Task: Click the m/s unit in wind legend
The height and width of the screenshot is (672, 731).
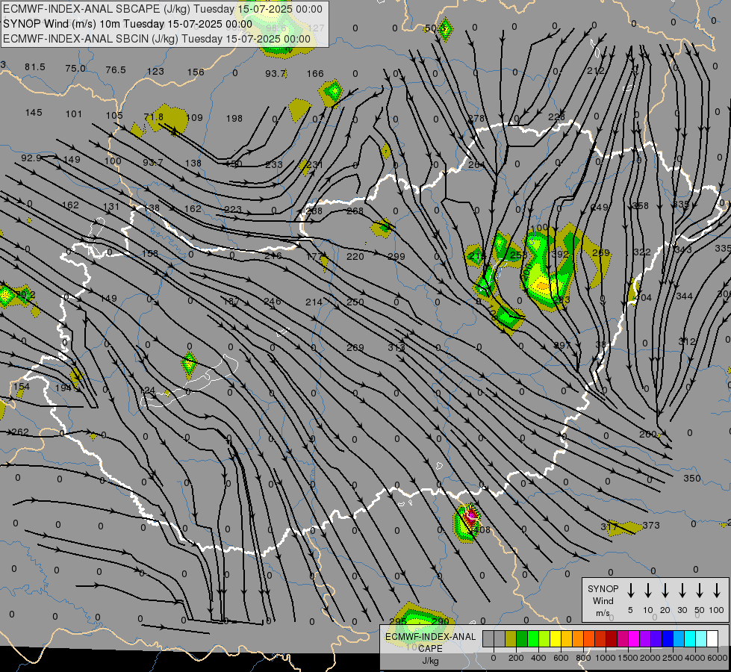Action: pos(603,613)
